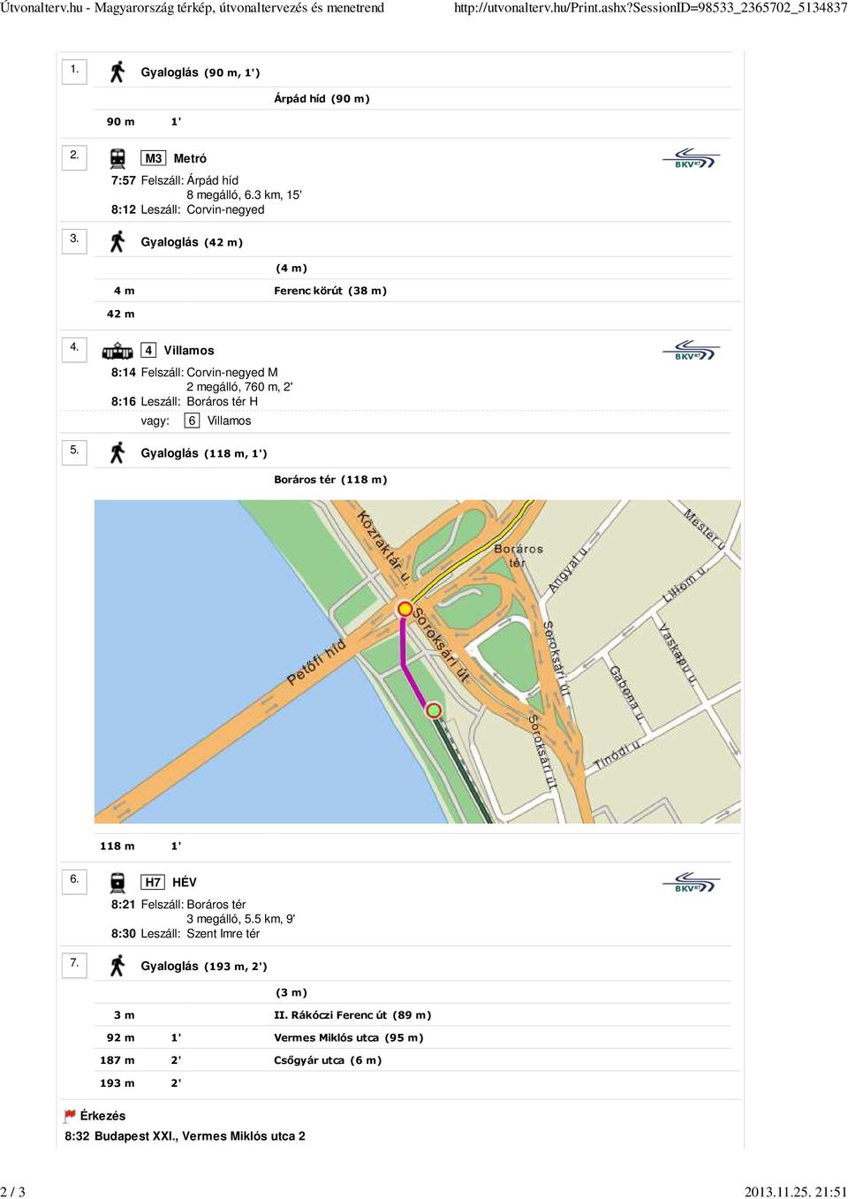Screen dimensions: 848x1199
Task: Open the utvonalterv.hu print URL in the header
Action: point(650,8)
